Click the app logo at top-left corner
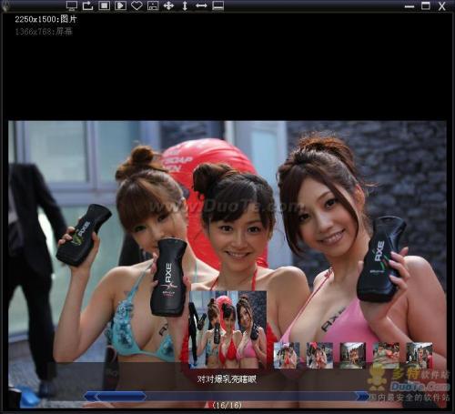 (x=5, y=5)
